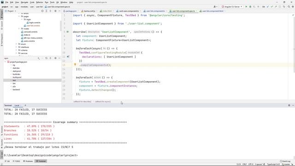The height and width of the screenshot is (166, 295).
Task: Open the Problems tool window
Action: coord(28,161)
